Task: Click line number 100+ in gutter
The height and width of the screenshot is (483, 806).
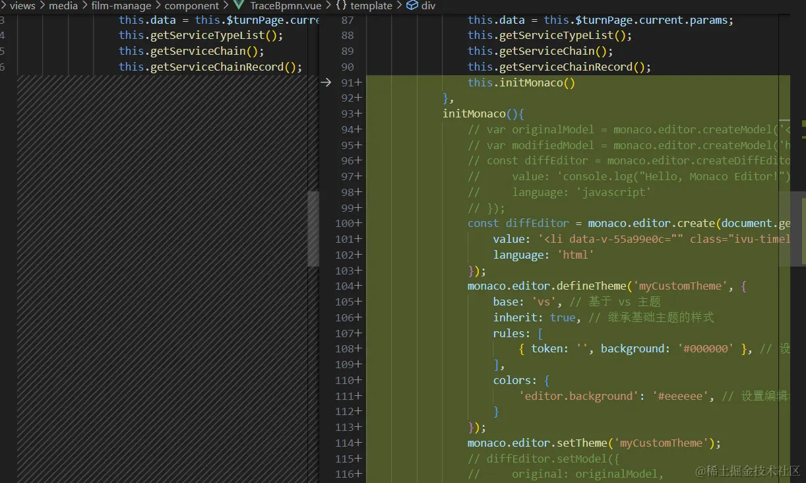Action: coord(348,223)
